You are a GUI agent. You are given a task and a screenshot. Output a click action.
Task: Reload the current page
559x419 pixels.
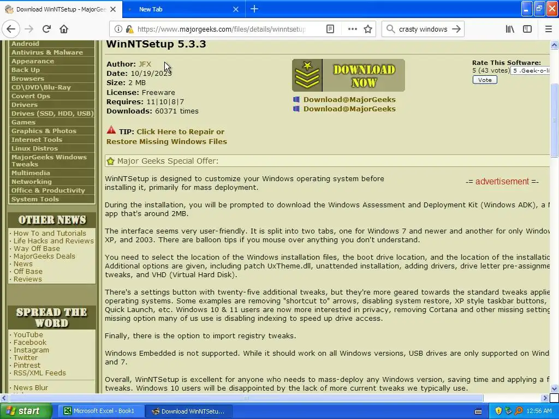pos(46,29)
